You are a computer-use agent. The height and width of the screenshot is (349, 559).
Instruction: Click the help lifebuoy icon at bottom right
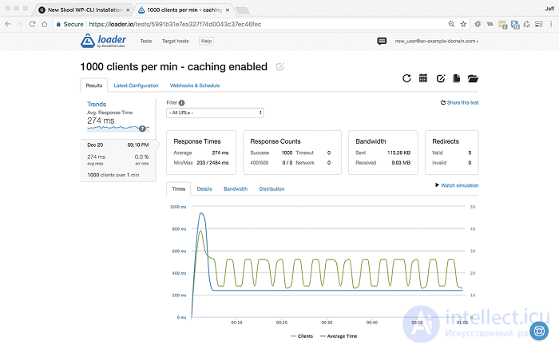[539, 331]
